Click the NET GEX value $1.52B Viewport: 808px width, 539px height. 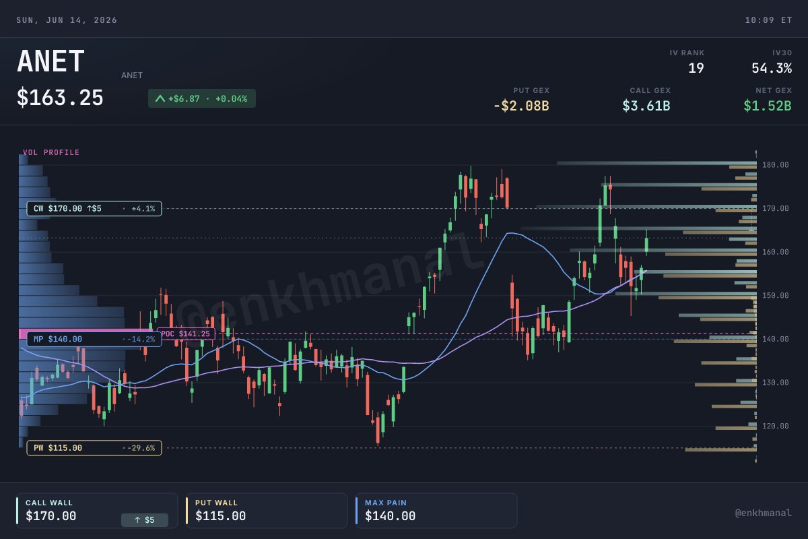pyautogui.click(x=768, y=106)
